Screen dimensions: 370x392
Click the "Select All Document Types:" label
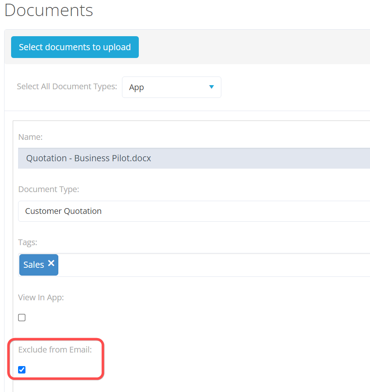pyautogui.click(x=67, y=87)
